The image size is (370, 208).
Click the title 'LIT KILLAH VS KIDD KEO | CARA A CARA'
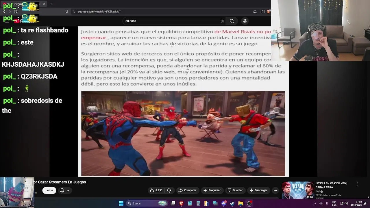pos(331,185)
